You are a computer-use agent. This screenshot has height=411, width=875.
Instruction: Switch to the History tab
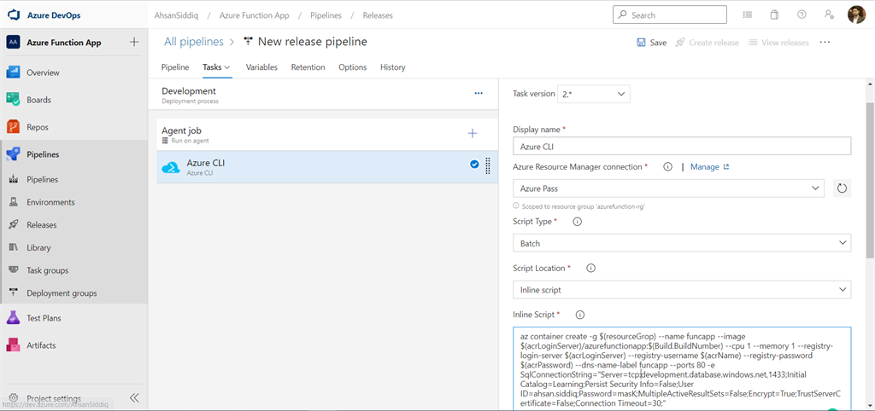point(393,67)
